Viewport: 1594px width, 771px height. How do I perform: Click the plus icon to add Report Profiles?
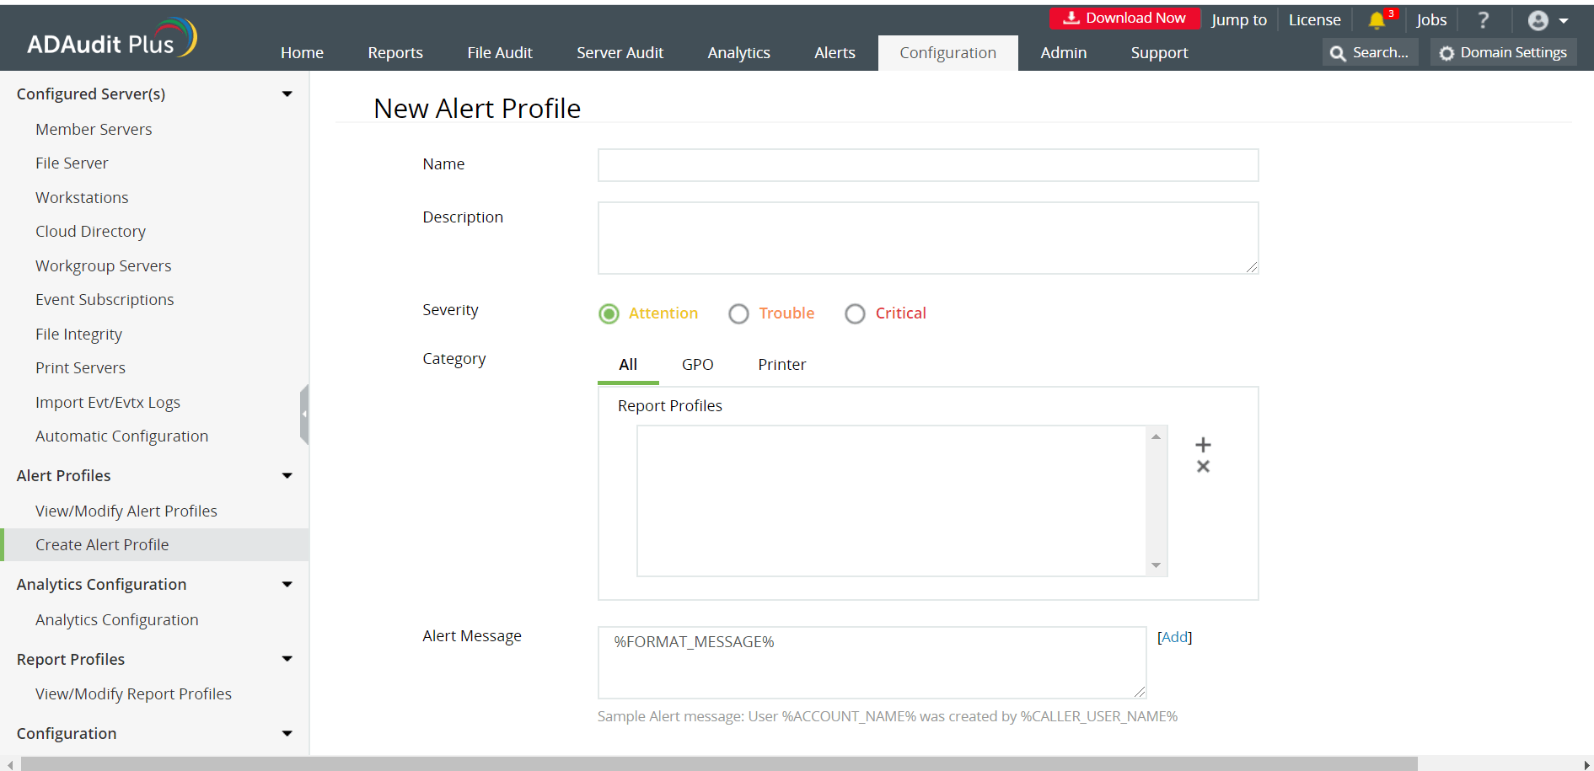(x=1203, y=445)
